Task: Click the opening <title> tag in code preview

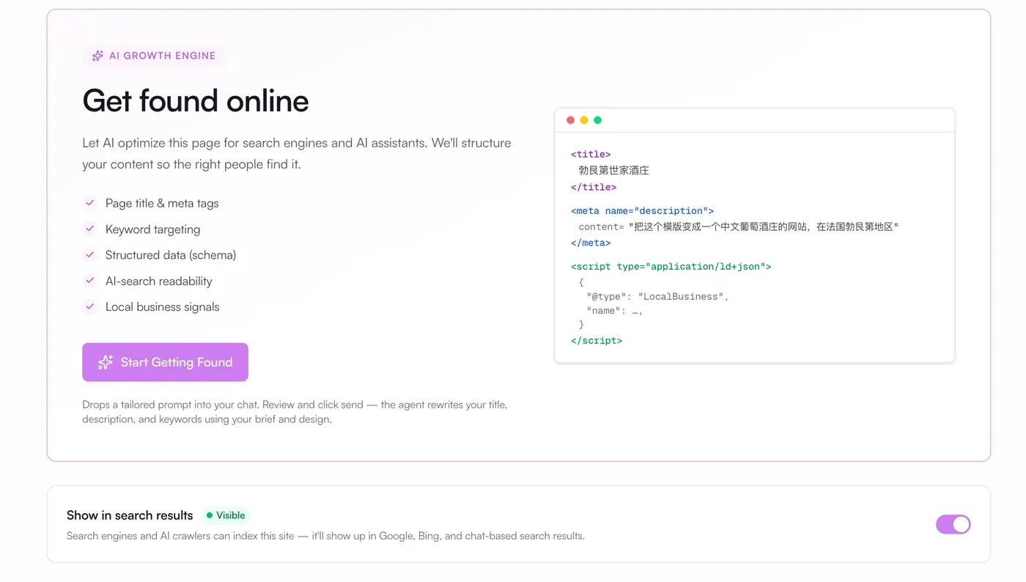Action: [591, 155]
